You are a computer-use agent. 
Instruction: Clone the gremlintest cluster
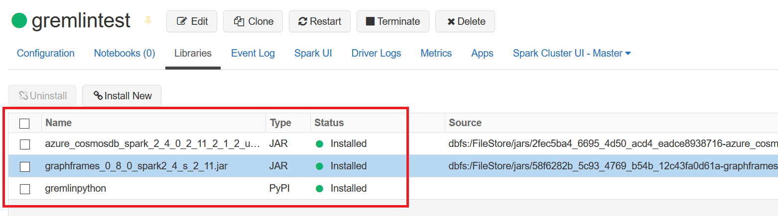tap(253, 21)
